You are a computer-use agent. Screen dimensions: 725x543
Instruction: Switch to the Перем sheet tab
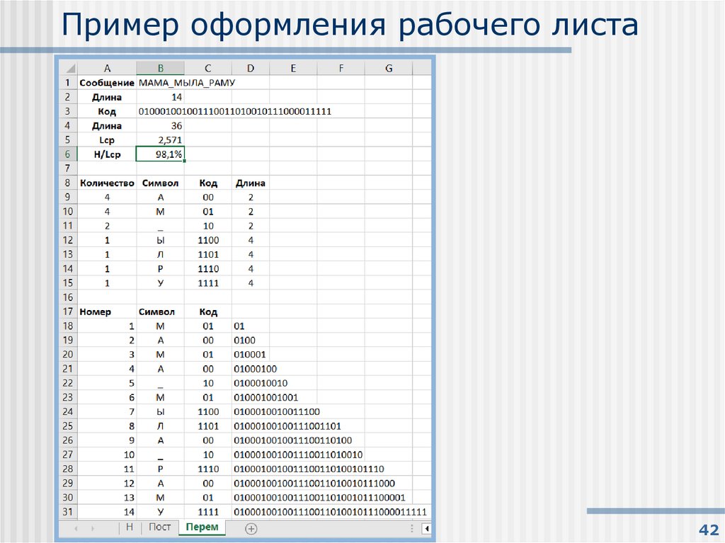pyautogui.click(x=202, y=527)
